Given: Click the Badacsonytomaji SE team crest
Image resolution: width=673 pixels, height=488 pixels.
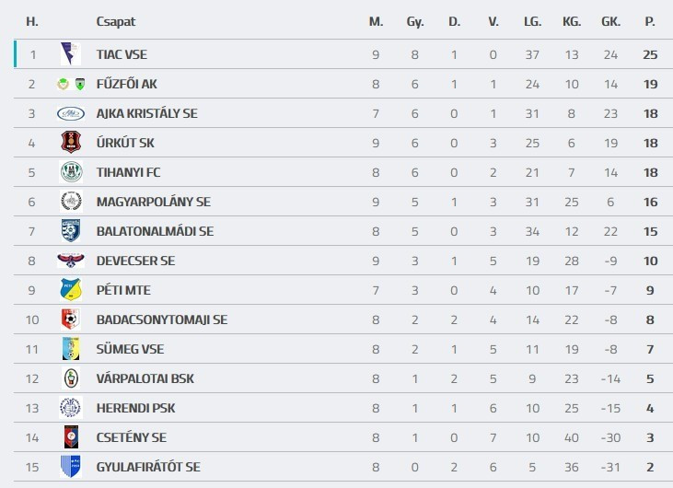Looking at the screenshot, I should tap(70, 320).
